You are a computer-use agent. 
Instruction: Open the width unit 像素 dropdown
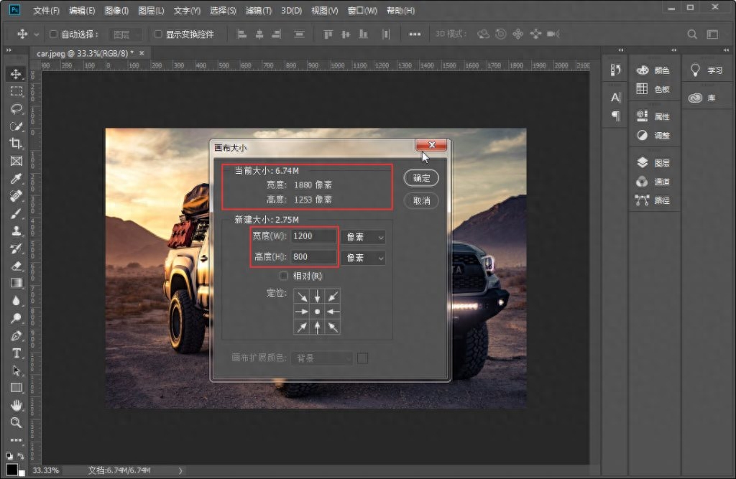(x=364, y=237)
